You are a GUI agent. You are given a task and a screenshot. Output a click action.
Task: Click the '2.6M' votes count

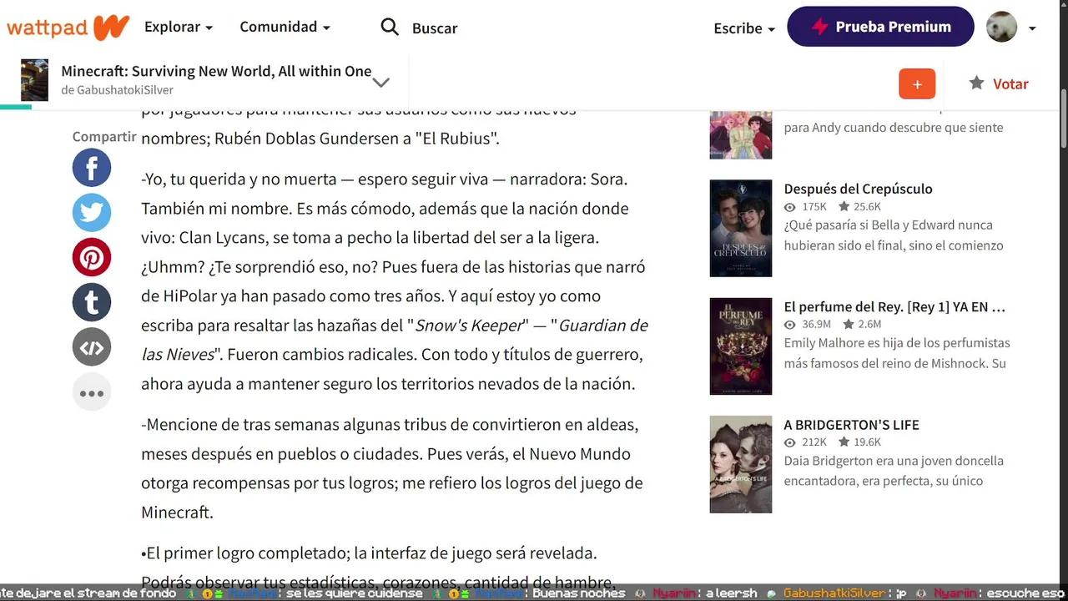click(869, 324)
